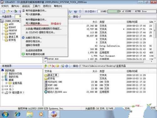Select 制作多重启动光碟 menu item
Viewport: 157px width, 118px height.
click(x=35, y=54)
